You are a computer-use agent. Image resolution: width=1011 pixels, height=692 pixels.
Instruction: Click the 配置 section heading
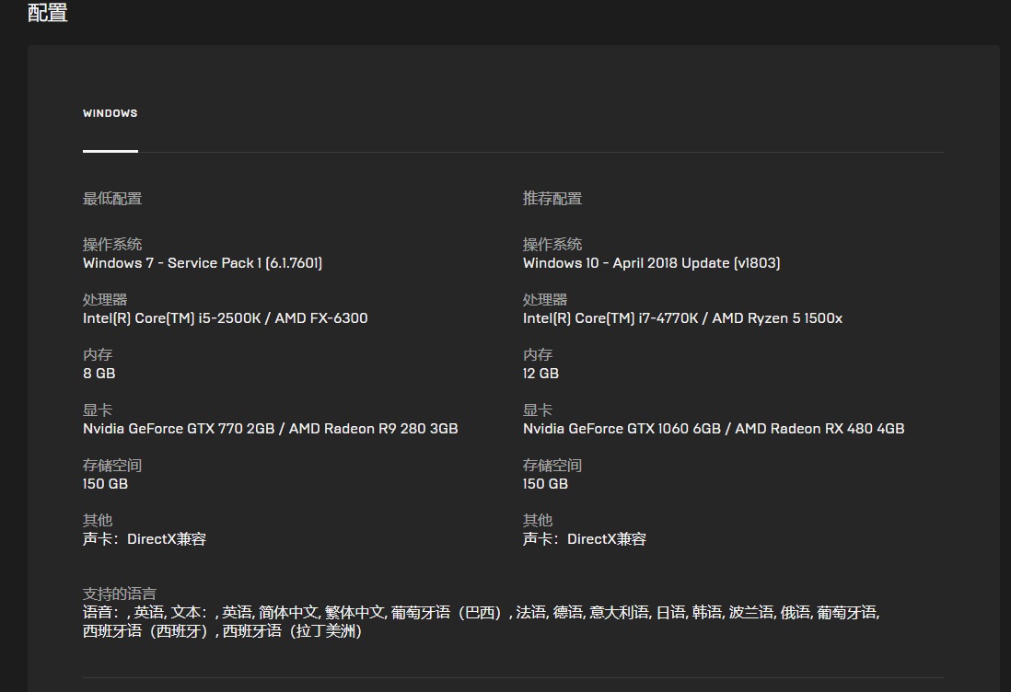pos(47,13)
